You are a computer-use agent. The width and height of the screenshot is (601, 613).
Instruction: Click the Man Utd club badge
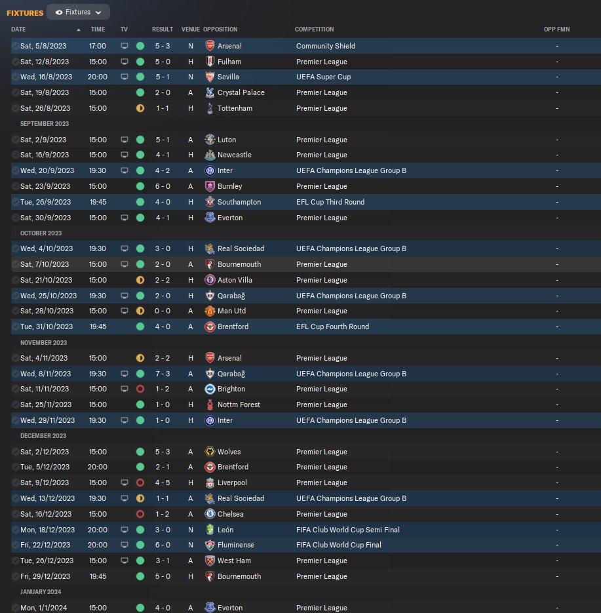[x=210, y=311]
